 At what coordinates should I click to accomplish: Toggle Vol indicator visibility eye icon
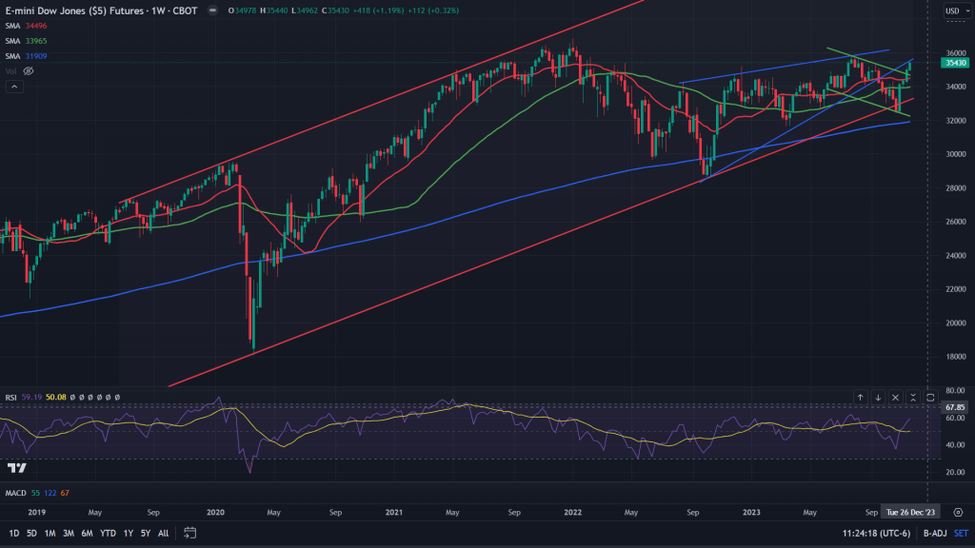(29, 71)
